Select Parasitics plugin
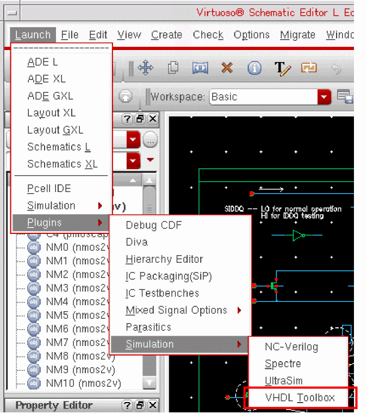This screenshot has width=367, height=414. [x=181, y=327]
